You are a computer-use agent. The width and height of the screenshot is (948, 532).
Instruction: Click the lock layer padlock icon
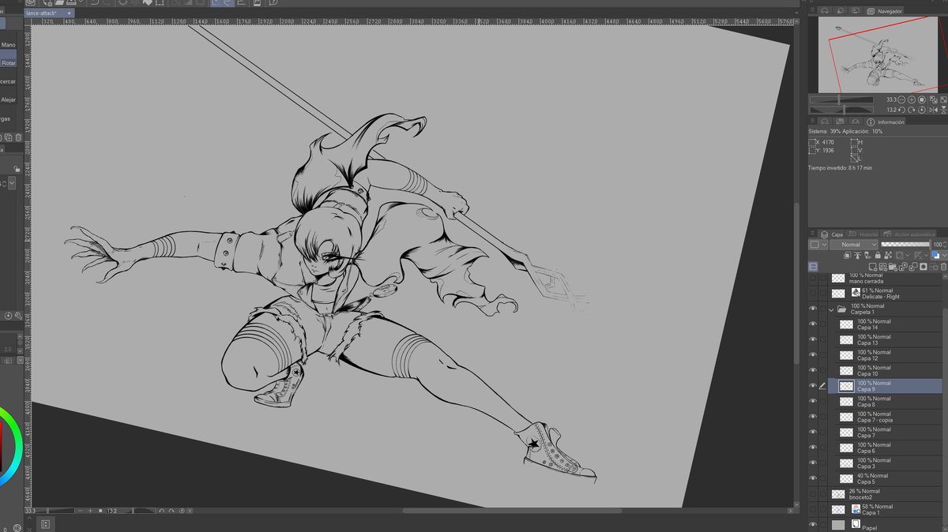pos(878,255)
